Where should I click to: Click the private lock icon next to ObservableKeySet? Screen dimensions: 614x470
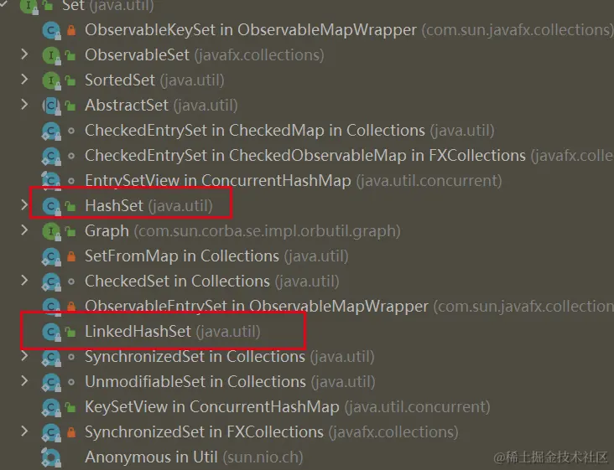71,30
